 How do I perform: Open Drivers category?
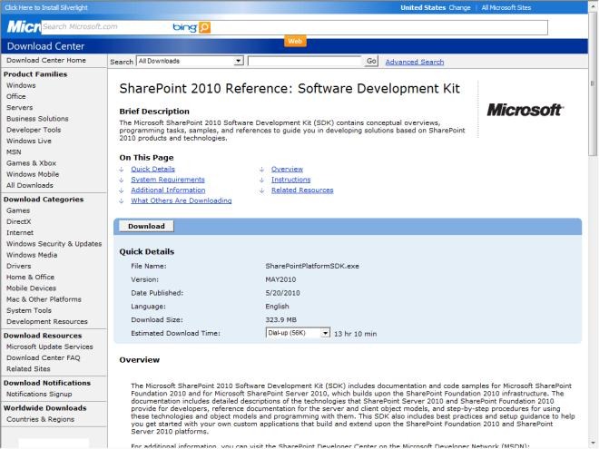point(19,266)
